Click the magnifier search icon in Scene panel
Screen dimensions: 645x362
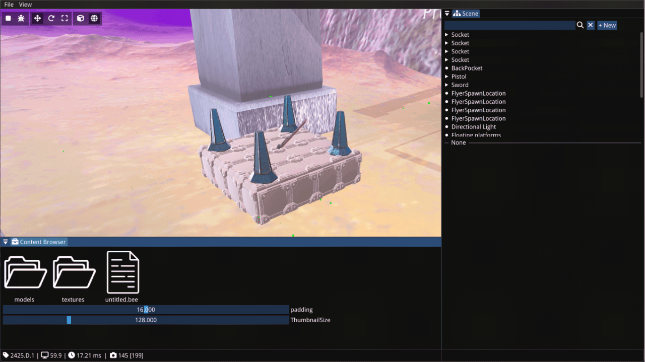point(580,25)
